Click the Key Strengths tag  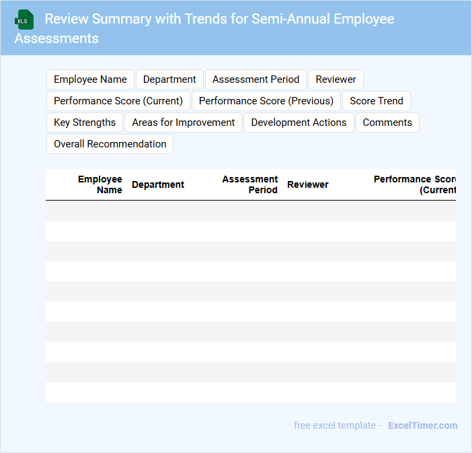click(85, 123)
